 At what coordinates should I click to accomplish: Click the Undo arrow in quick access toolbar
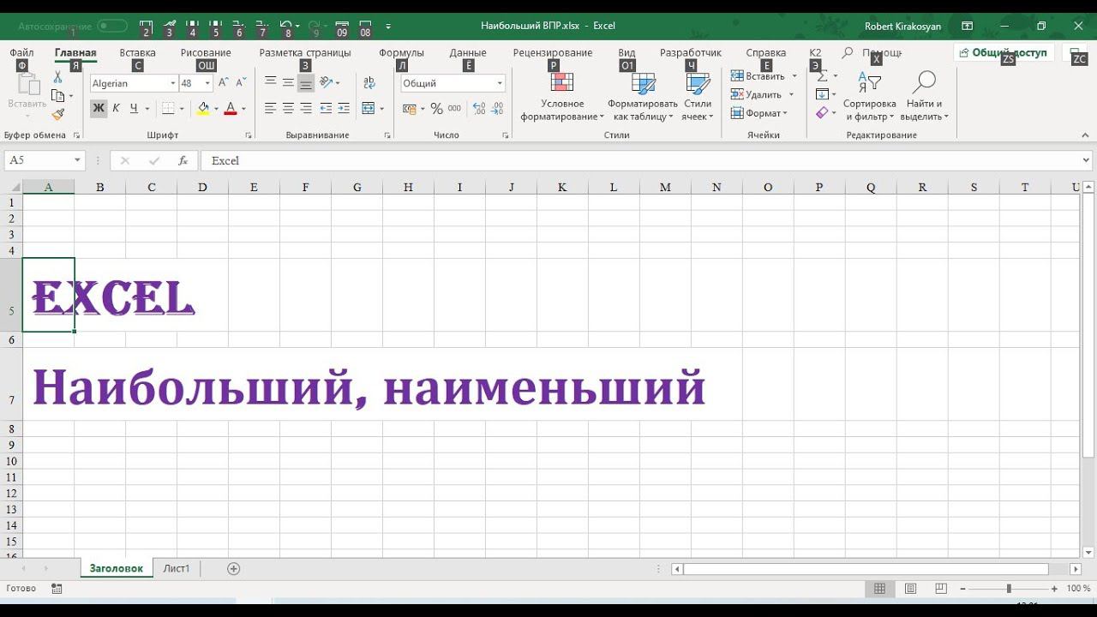tap(285, 27)
